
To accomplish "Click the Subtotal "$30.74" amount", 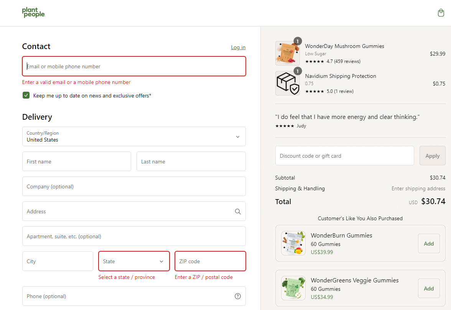I will (x=438, y=178).
